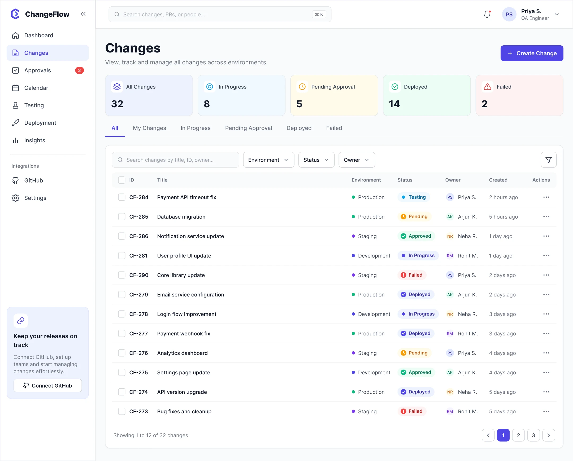The height and width of the screenshot is (461, 573).
Task: Click the search changes by title field
Action: pyautogui.click(x=175, y=160)
